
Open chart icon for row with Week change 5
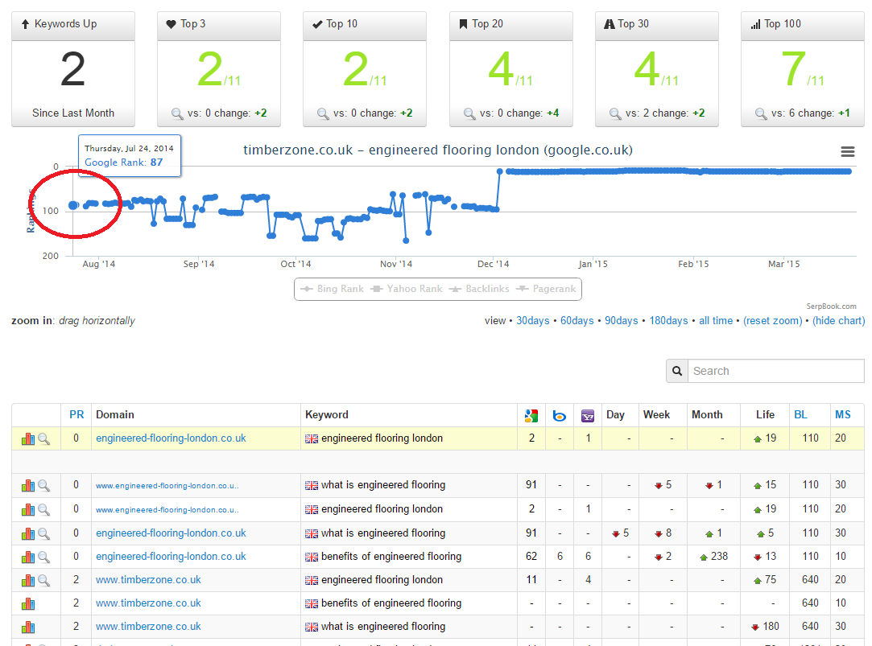[x=28, y=485]
